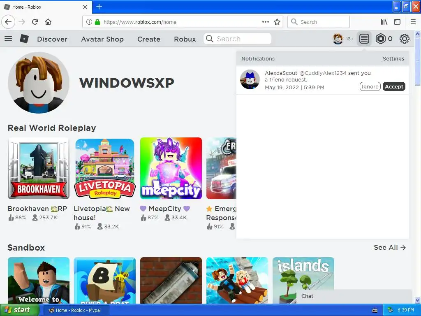Click the 13+ age label
The width and height of the screenshot is (421, 316).
pos(349,39)
